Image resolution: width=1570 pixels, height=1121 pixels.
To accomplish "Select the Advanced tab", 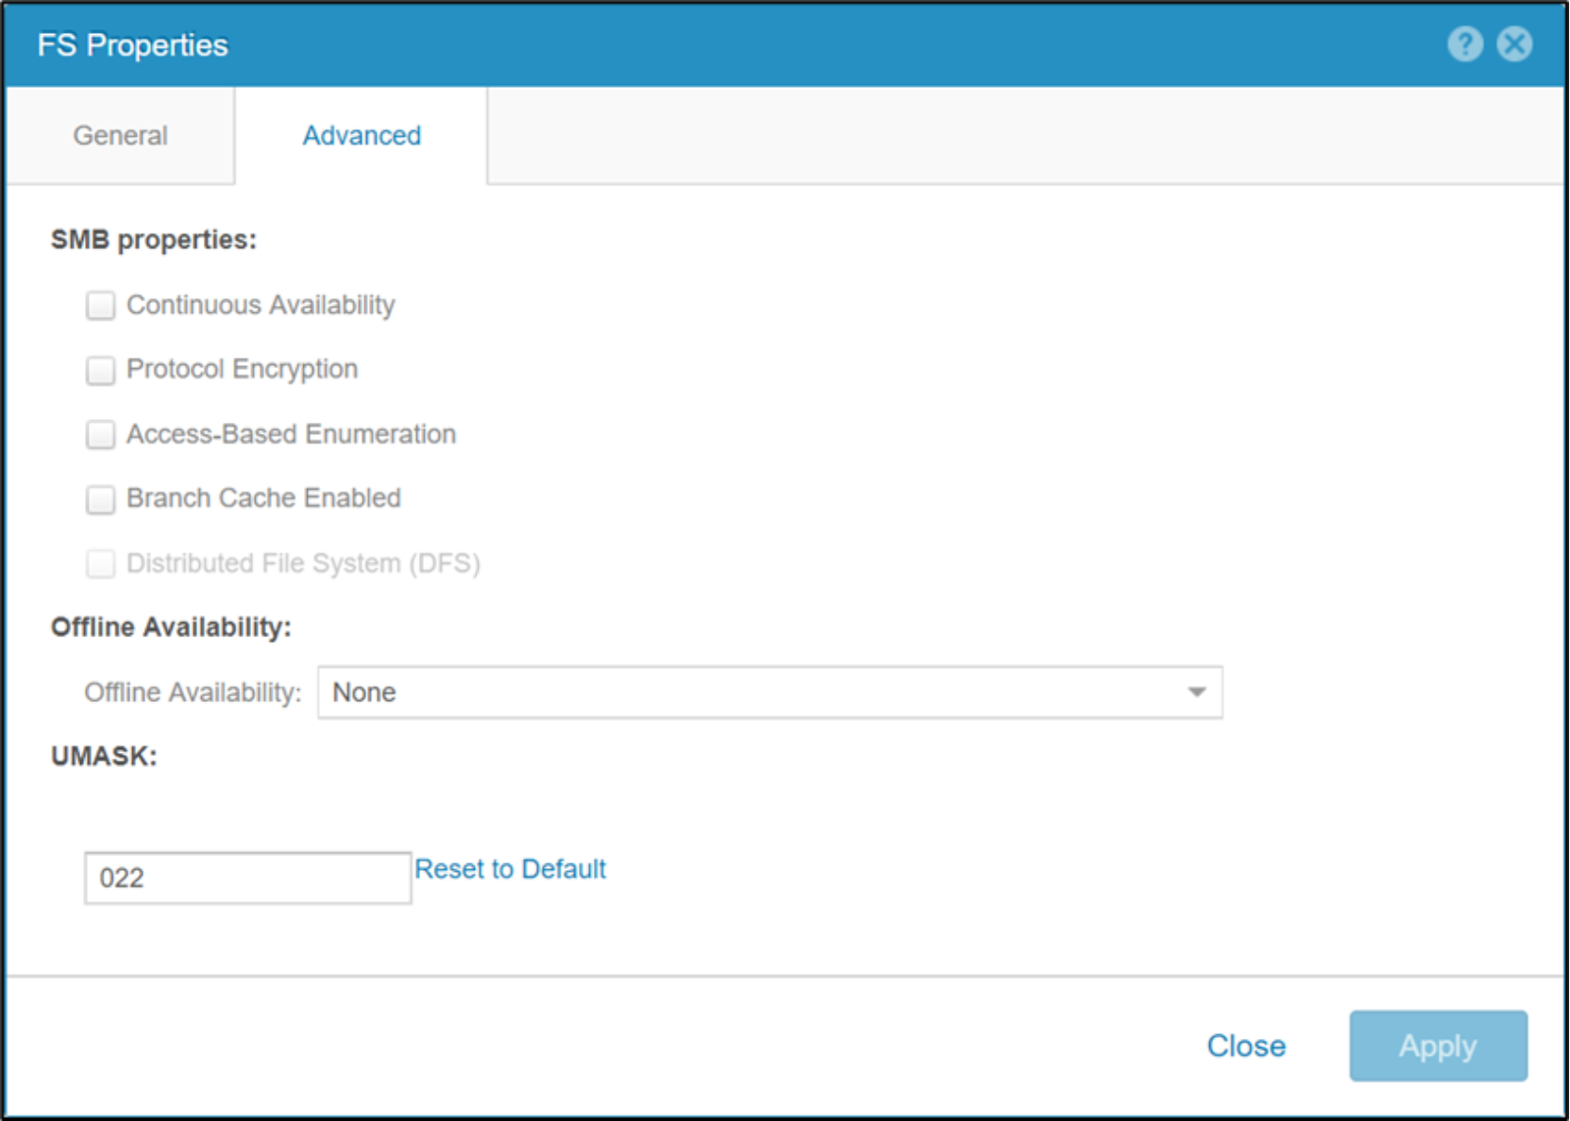I will 362,135.
